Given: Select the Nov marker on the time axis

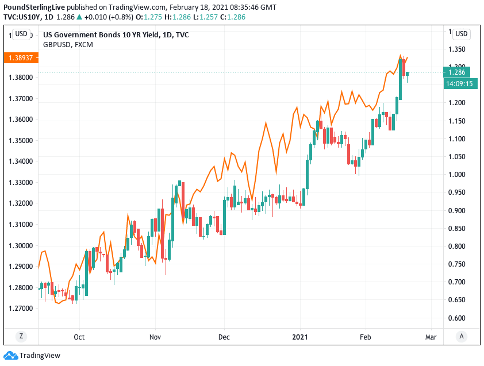Looking at the screenshot, I should pos(155,337).
